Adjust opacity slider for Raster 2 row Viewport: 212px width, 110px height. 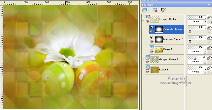[x=197, y=47]
